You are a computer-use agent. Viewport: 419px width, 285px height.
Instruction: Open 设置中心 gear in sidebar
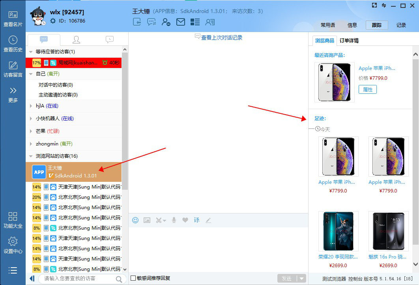pyautogui.click(x=13, y=245)
